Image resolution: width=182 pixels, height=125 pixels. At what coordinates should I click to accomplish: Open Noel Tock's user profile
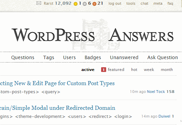tap(156, 92)
